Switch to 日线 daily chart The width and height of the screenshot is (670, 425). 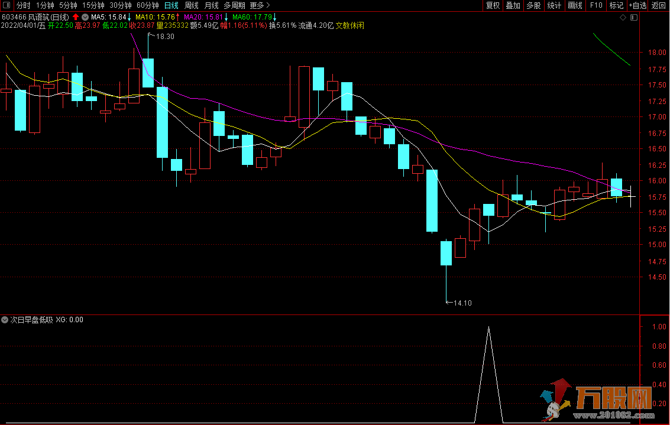click(x=171, y=6)
